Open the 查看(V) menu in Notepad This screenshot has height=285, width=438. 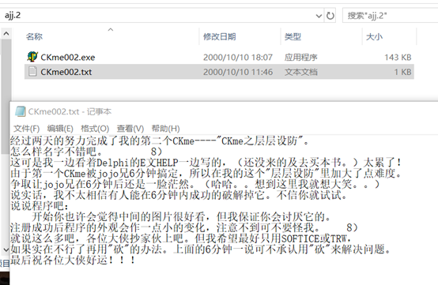(130, 129)
